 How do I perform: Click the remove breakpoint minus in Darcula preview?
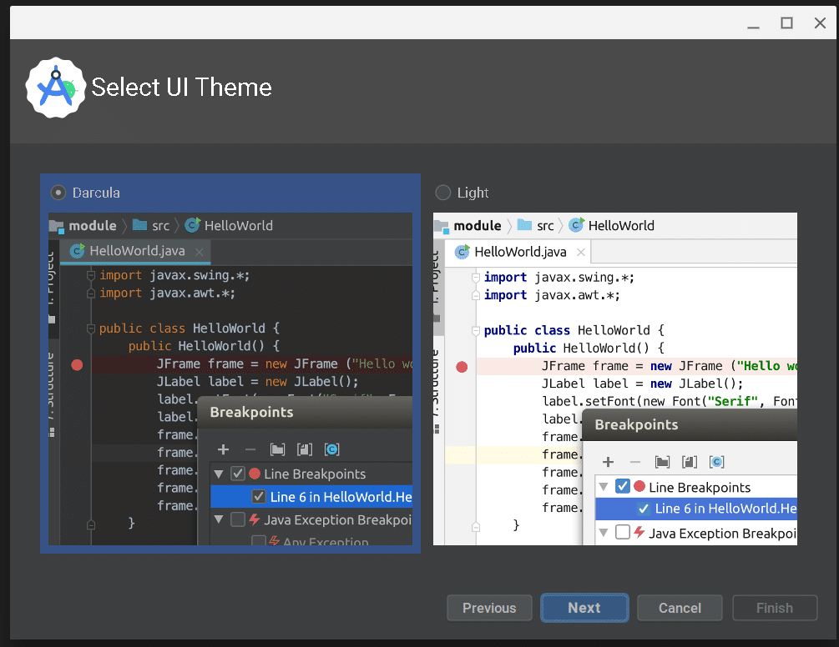point(250,450)
